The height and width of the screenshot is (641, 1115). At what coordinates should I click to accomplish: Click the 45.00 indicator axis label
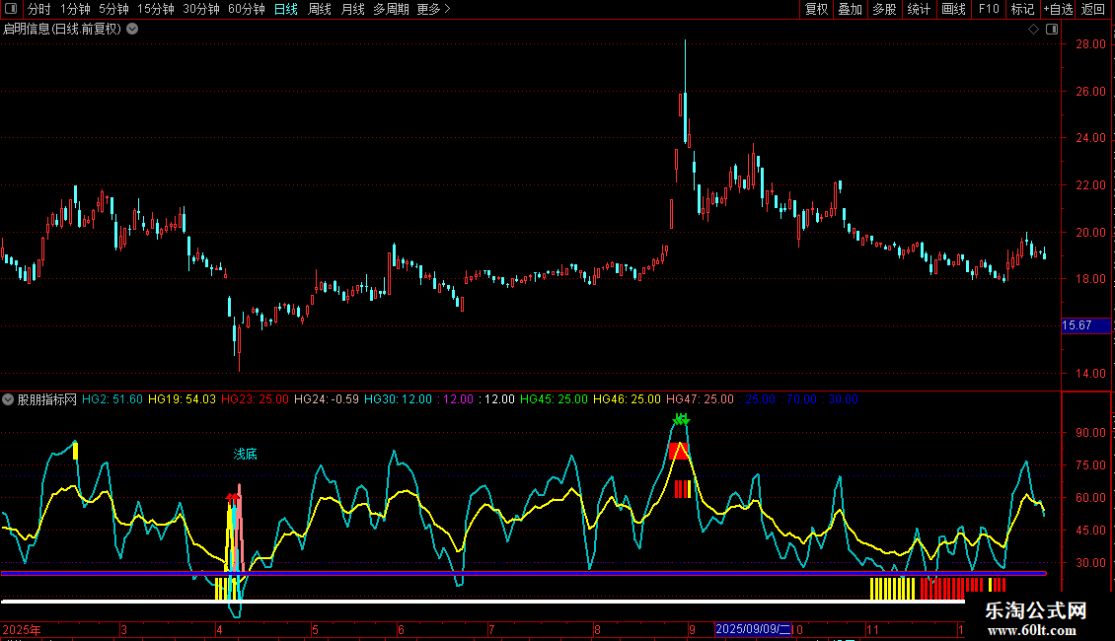coord(1090,531)
